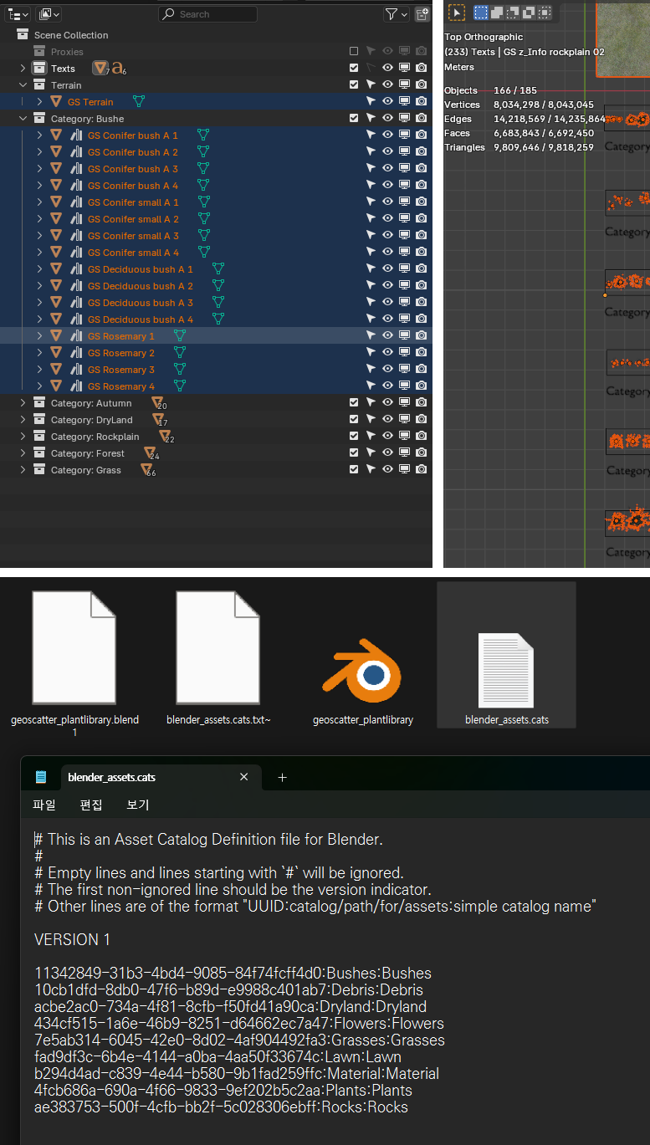The width and height of the screenshot is (650, 1145).
Task: Disable render camera icon for GS Rosemary 4
Action: click(x=421, y=386)
